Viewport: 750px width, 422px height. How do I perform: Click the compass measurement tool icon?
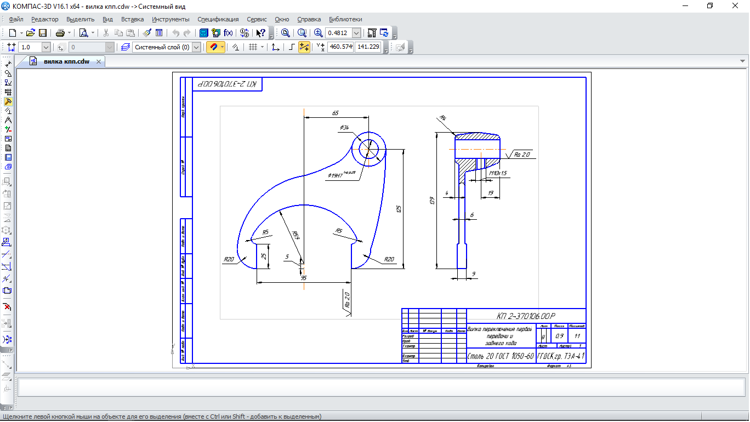click(8, 120)
